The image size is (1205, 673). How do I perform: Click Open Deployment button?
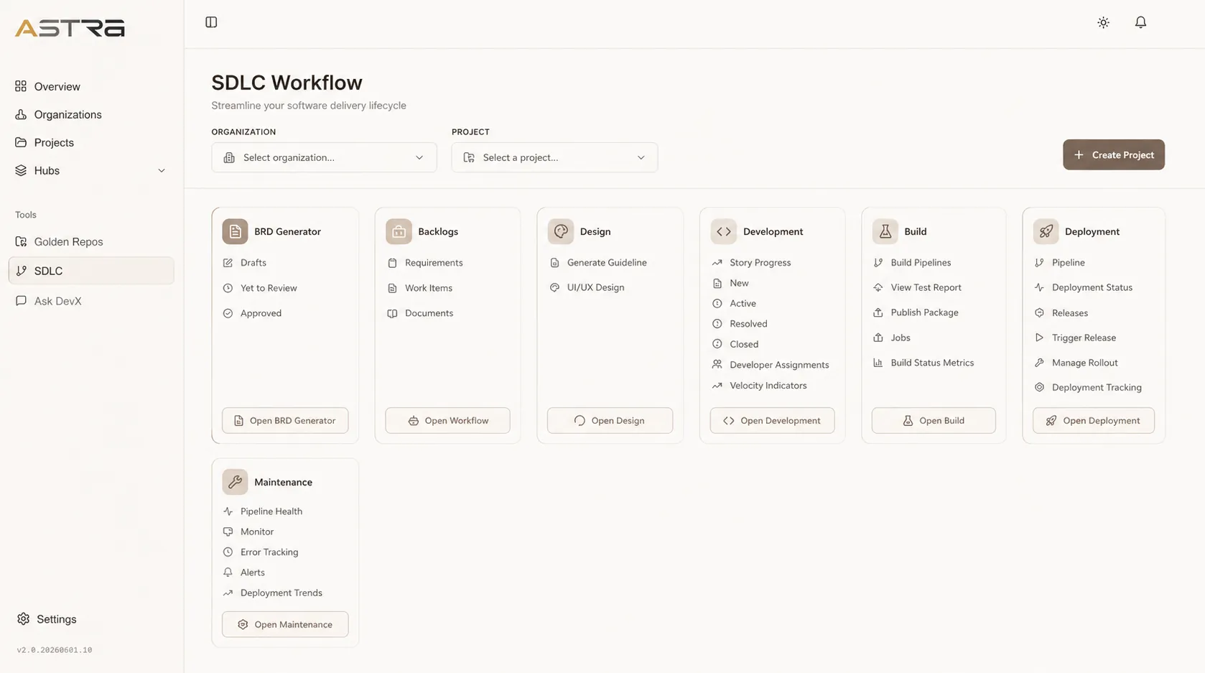[x=1094, y=420]
